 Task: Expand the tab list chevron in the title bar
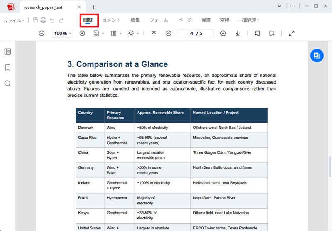[279, 6]
